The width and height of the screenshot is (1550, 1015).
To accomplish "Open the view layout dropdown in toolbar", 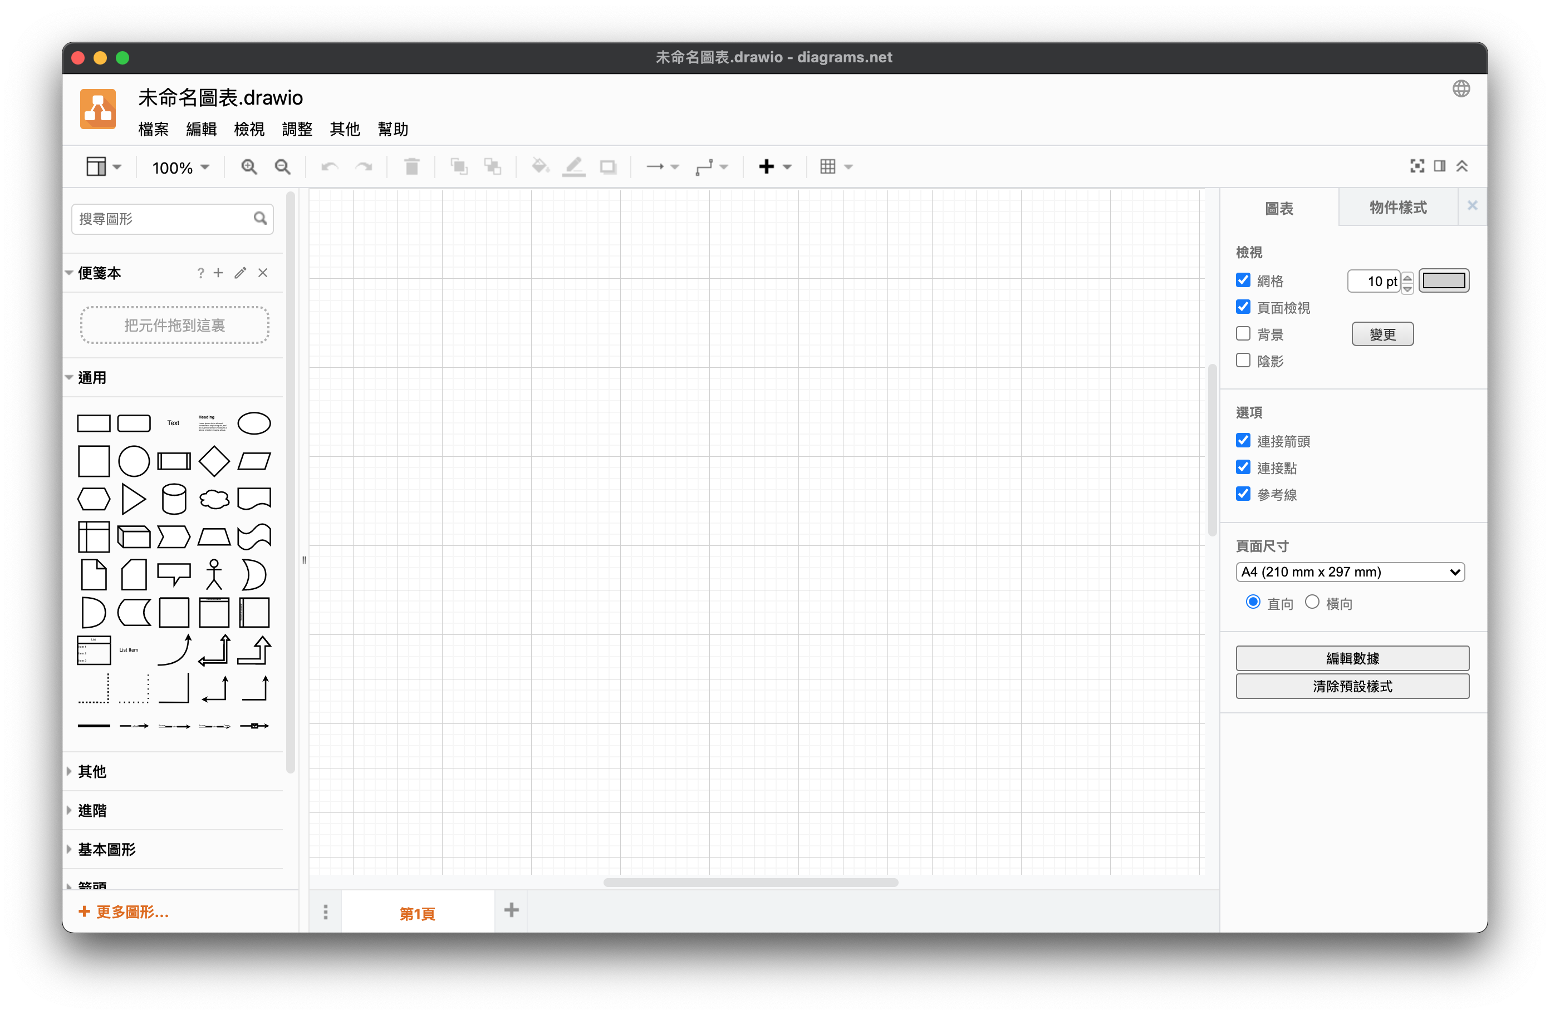I will [104, 167].
